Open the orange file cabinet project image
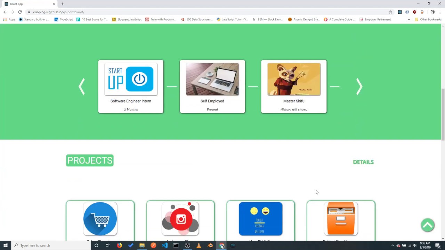The image size is (445, 250). [x=341, y=219]
